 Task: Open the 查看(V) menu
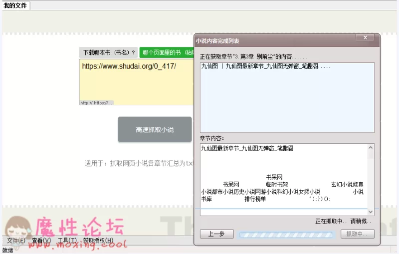point(41,240)
